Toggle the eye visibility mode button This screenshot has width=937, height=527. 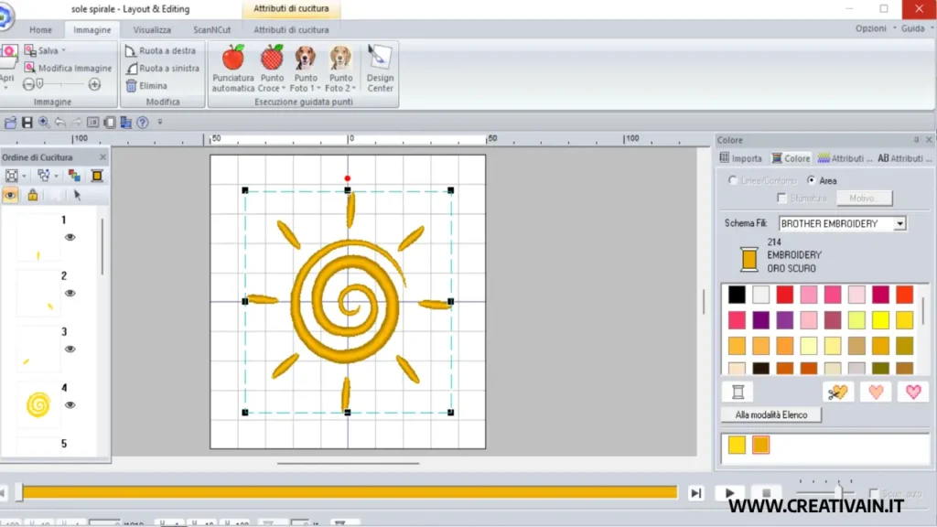[x=10, y=195]
